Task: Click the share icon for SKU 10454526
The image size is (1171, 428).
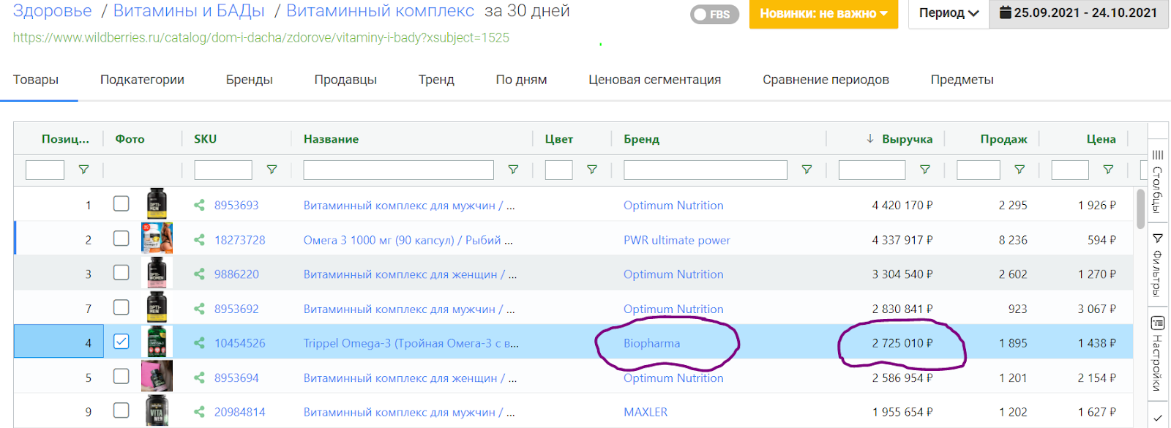Action: [199, 342]
